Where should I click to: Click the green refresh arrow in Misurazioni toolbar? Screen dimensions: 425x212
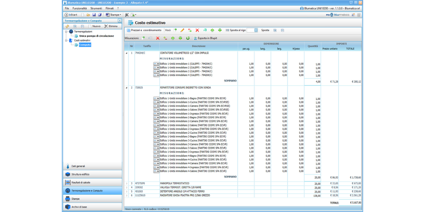coord(188,38)
